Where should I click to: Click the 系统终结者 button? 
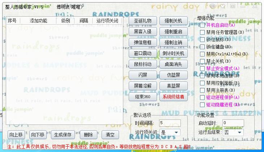173,97
